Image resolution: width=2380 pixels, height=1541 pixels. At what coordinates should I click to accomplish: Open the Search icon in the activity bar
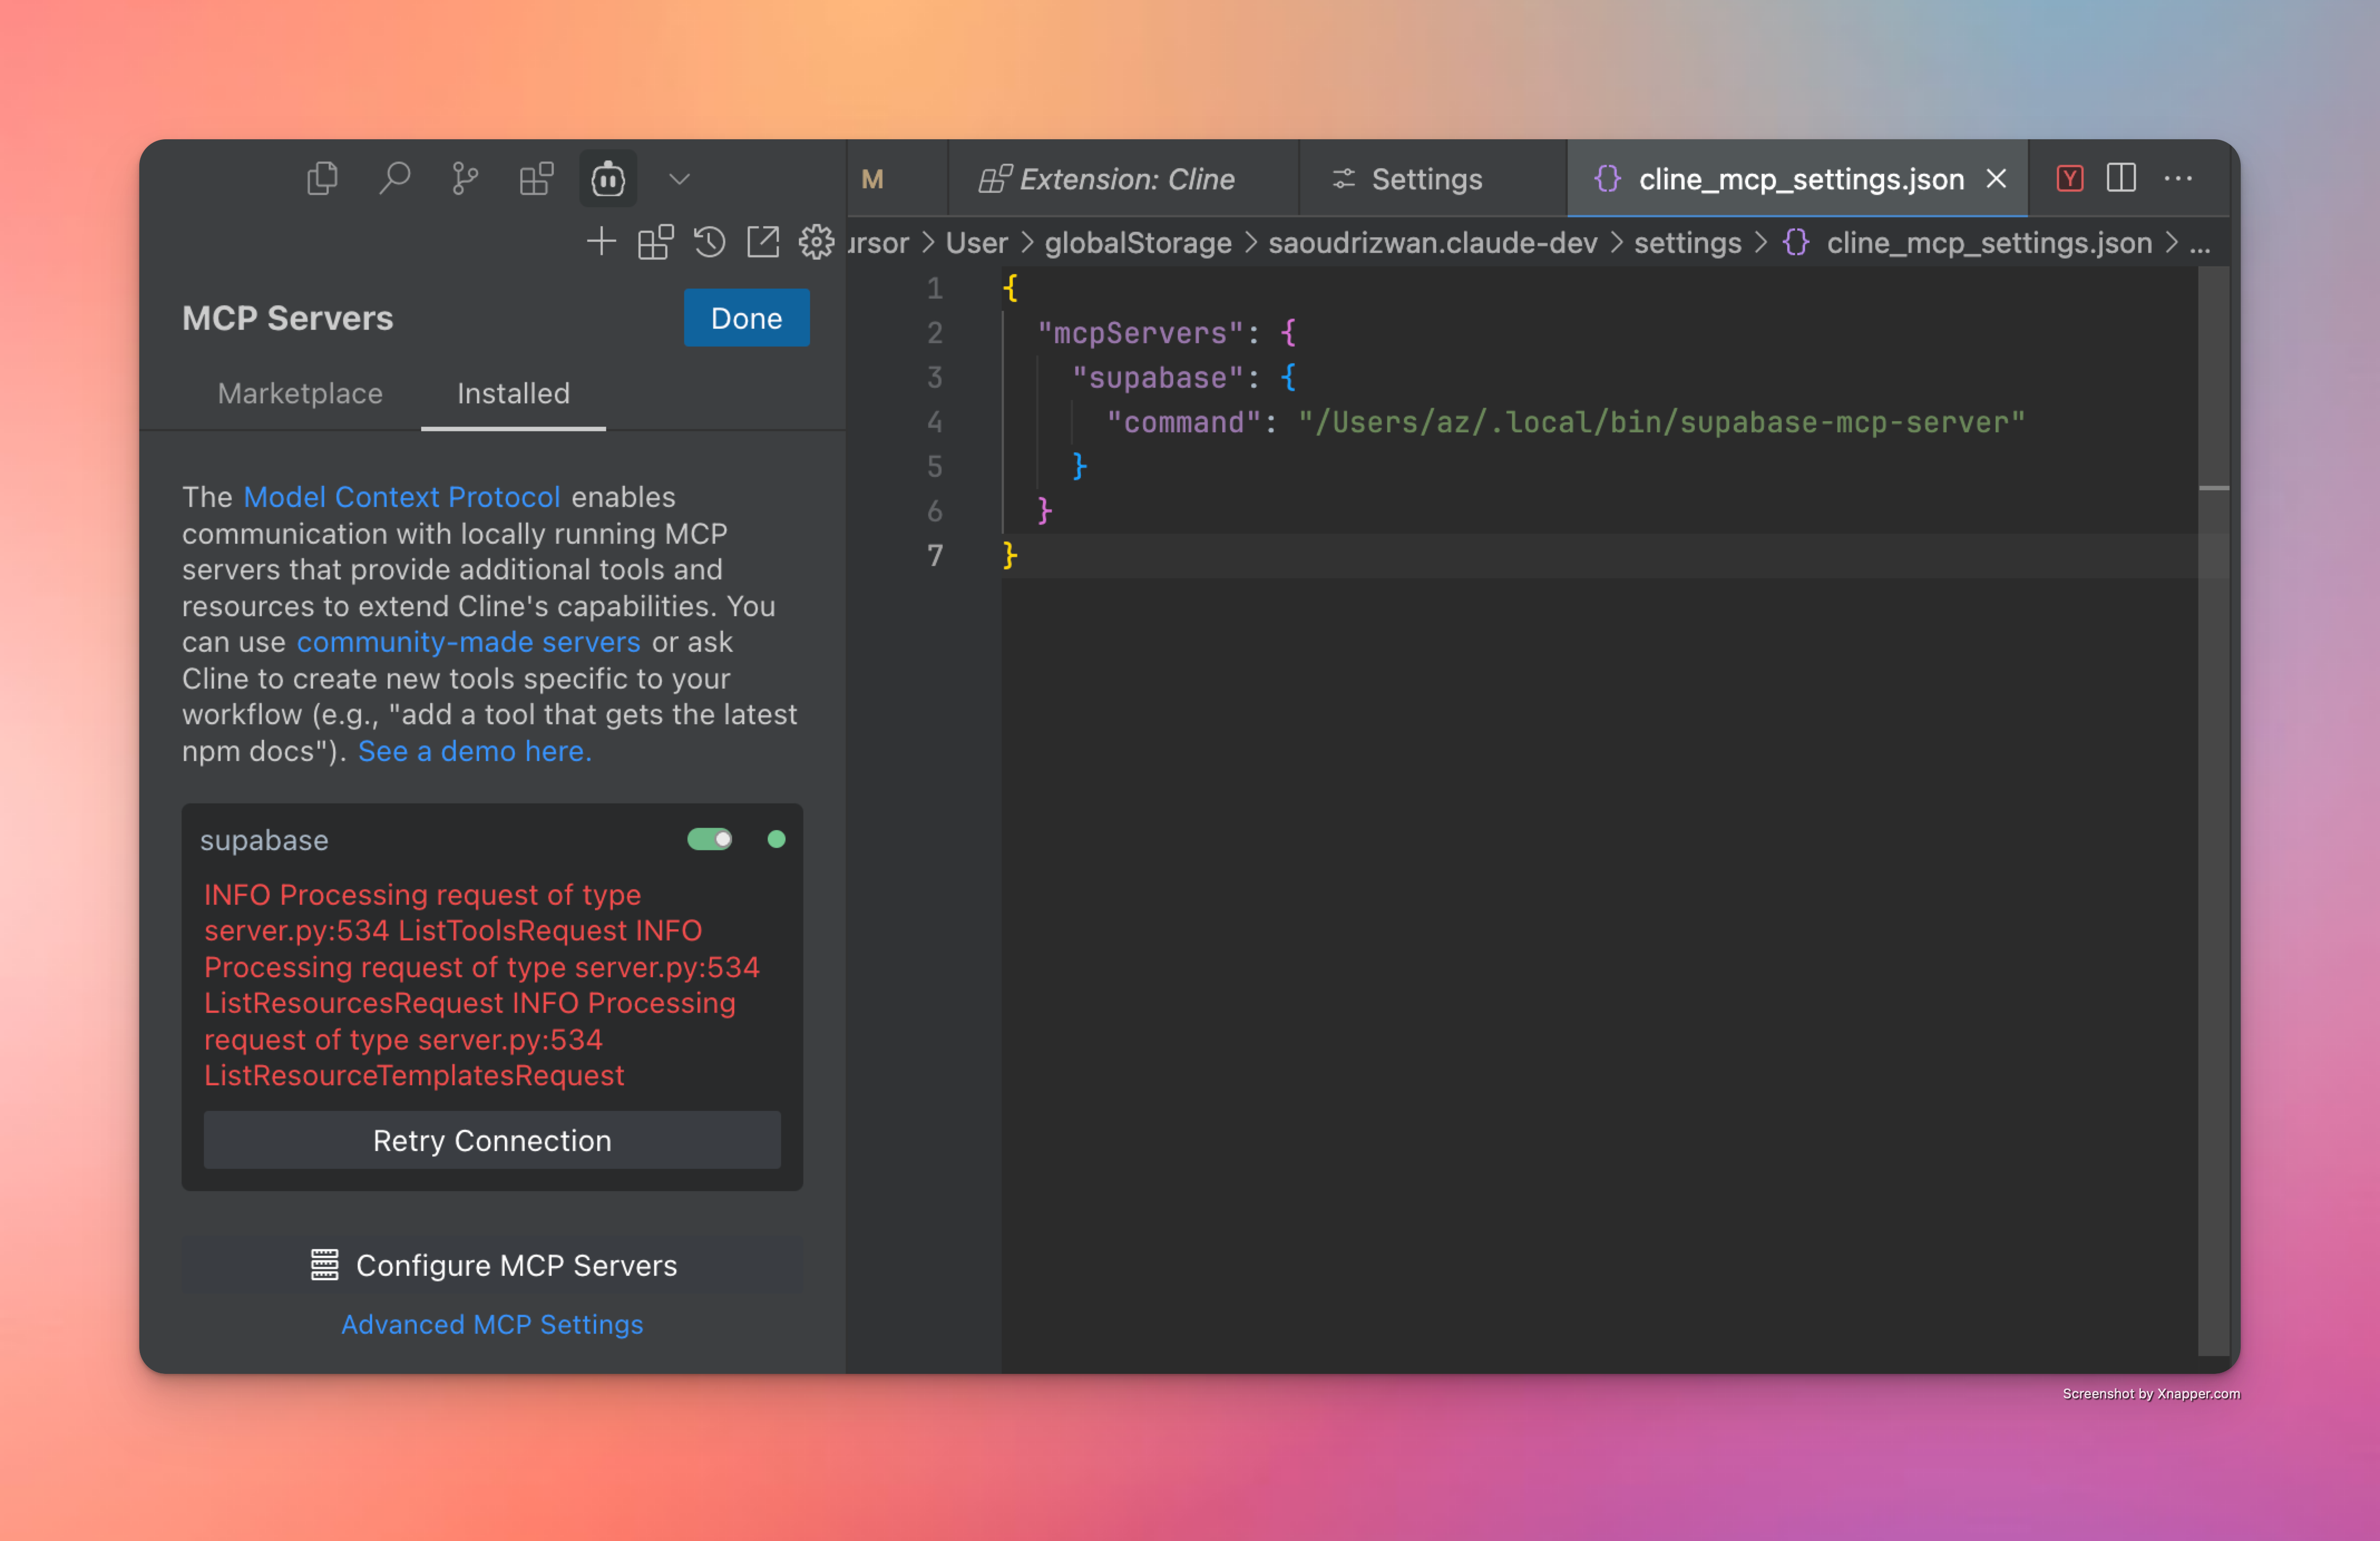[x=395, y=178]
